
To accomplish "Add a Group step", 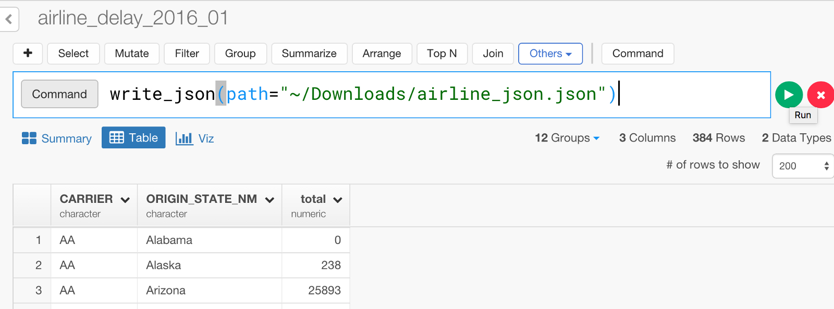I will (x=240, y=54).
